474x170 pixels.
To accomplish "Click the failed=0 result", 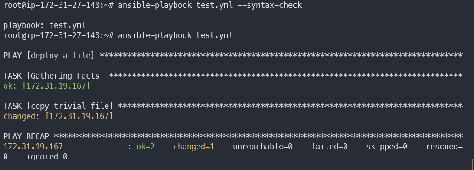I will click(329, 147).
